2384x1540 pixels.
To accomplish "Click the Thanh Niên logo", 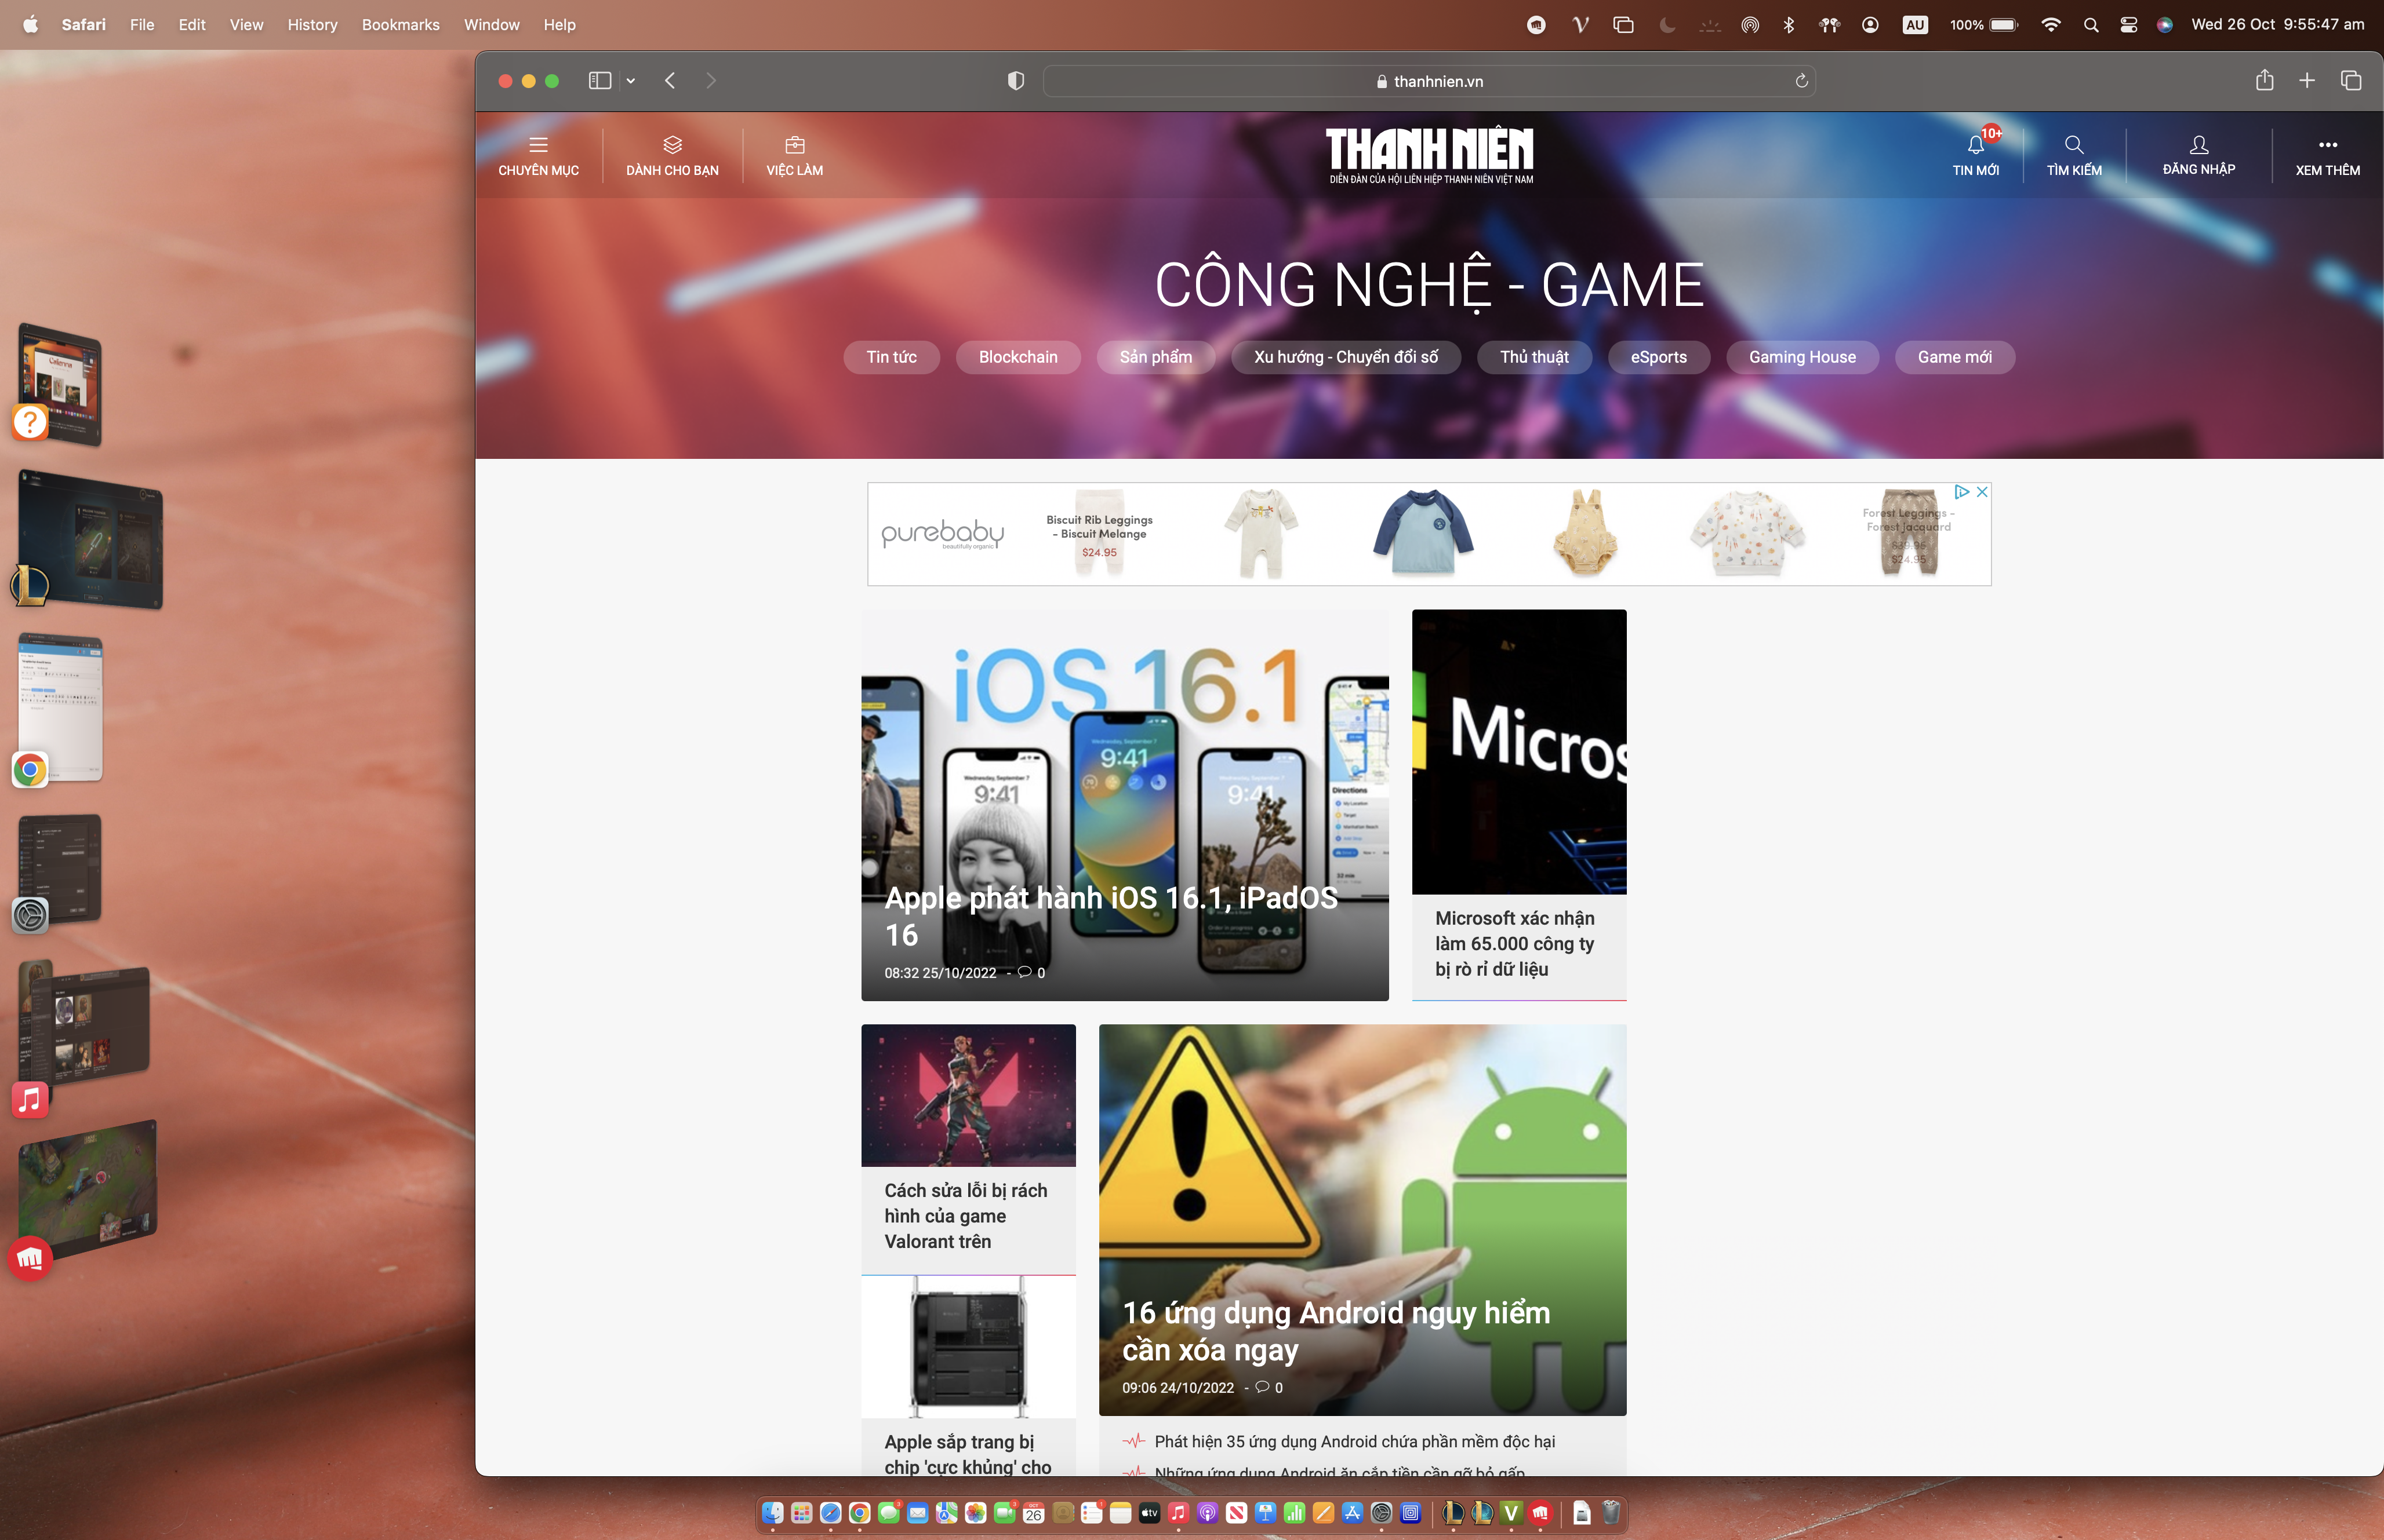I will (x=1430, y=155).
